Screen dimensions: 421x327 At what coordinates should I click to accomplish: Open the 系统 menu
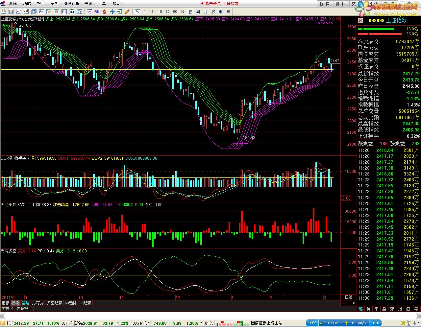point(13,4)
